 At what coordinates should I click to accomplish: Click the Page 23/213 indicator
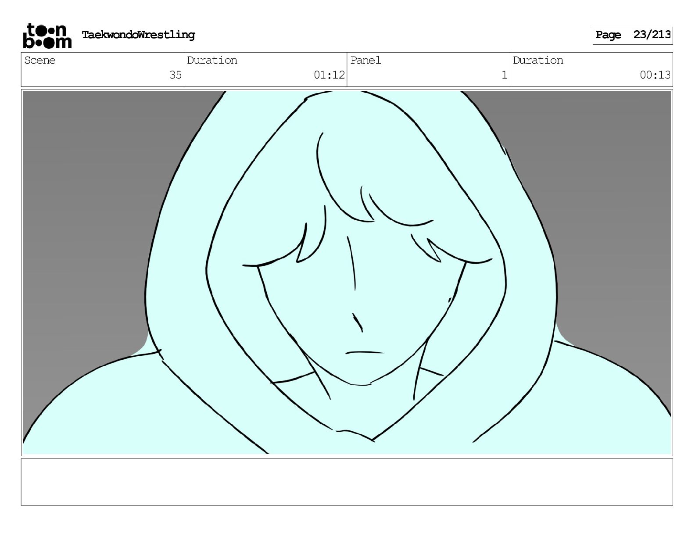point(633,36)
